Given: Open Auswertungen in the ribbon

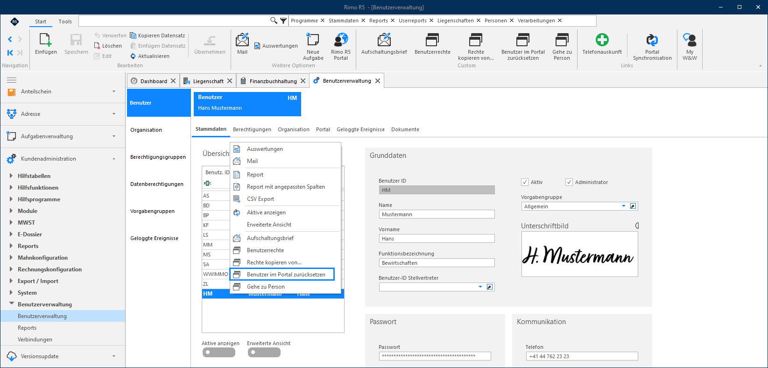Looking at the screenshot, I should pos(276,46).
